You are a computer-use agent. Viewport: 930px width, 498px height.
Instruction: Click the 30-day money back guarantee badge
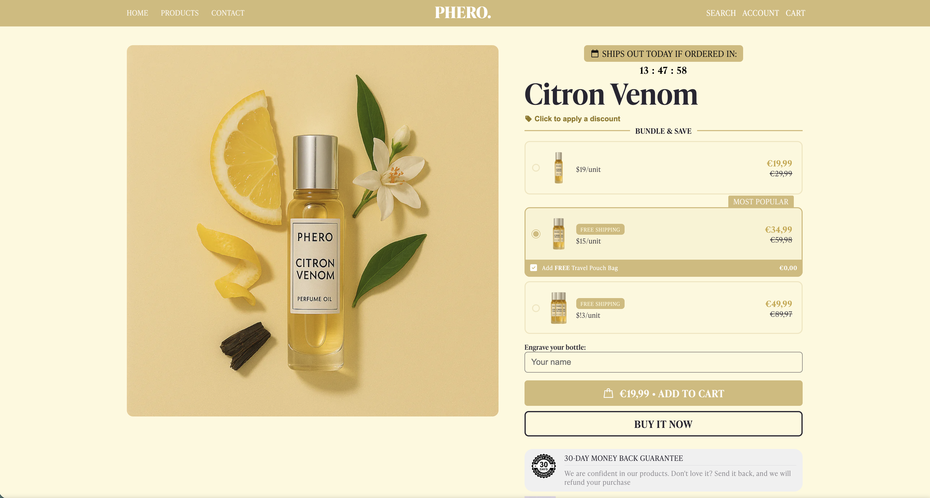[543, 466]
